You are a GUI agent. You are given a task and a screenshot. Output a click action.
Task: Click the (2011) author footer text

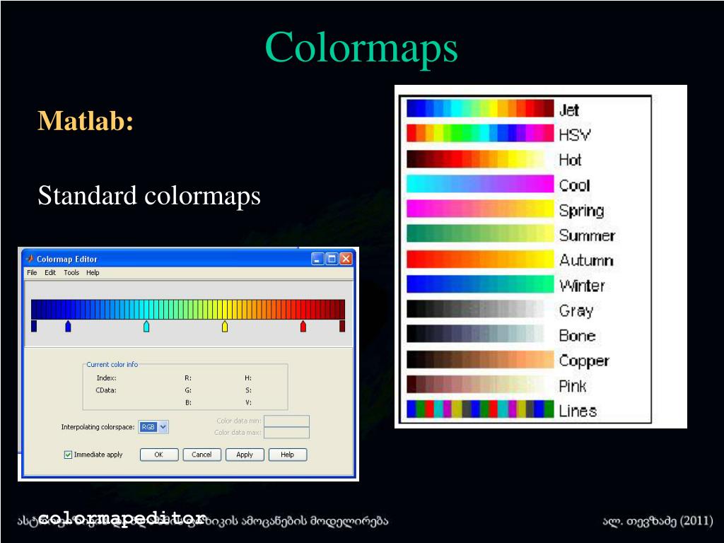[658, 521]
